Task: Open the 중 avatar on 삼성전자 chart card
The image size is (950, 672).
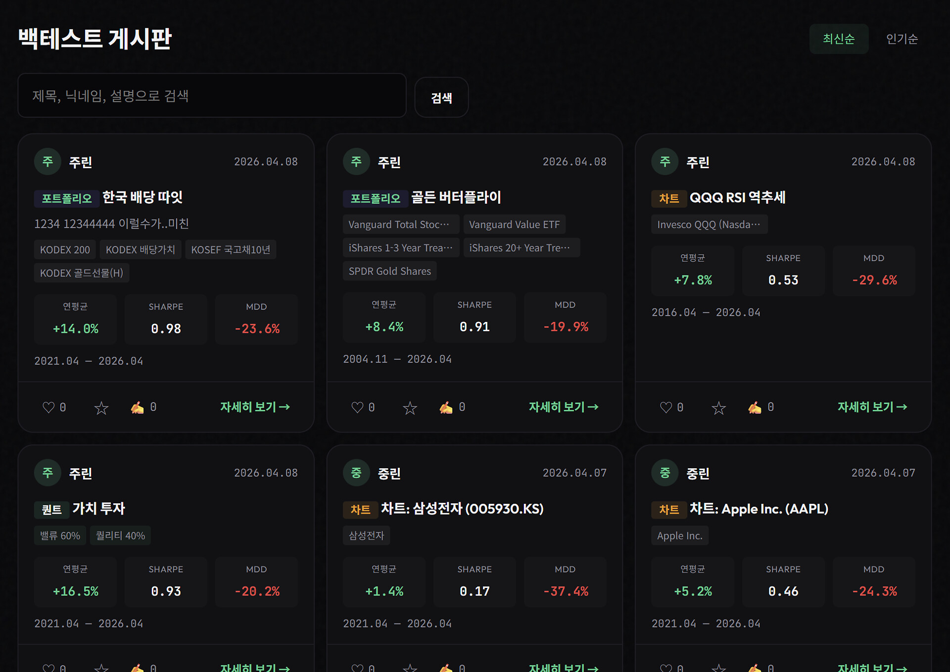Action: (x=356, y=473)
